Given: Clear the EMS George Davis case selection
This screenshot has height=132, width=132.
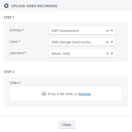Looking at the screenshot, I should tap(107, 42).
